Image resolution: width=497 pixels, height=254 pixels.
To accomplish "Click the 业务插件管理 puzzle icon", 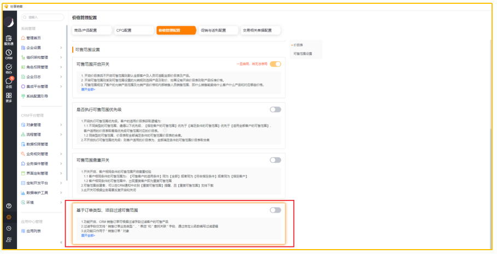I will point(23,164).
